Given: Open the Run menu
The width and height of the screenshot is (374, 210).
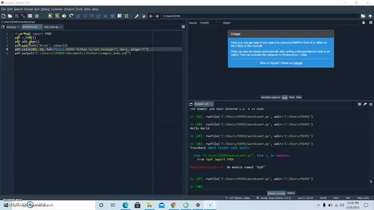Looking at the screenshot, I should 37,9.
